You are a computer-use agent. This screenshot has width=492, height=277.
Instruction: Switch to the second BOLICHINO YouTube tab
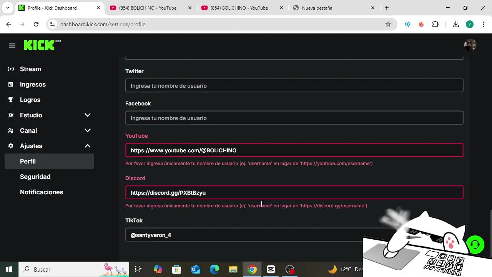pos(239,8)
